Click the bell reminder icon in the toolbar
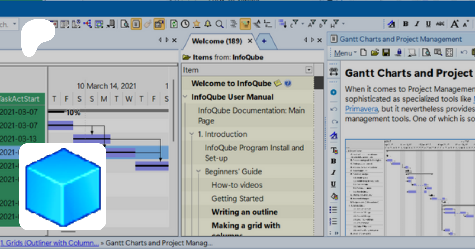Viewport: 475px width, 249px height. coord(208,24)
